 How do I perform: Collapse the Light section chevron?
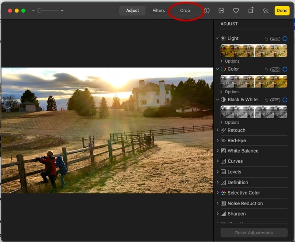pyautogui.click(x=217, y=38)
